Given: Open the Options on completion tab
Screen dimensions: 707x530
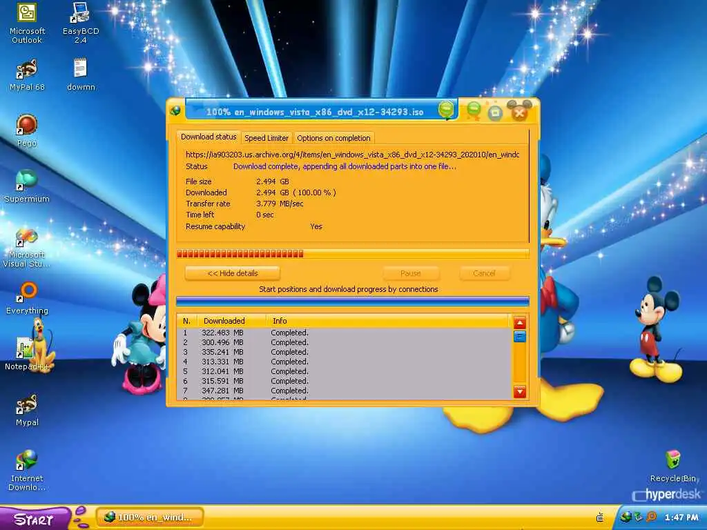Looking at the screenshot, I should point(333,138).
